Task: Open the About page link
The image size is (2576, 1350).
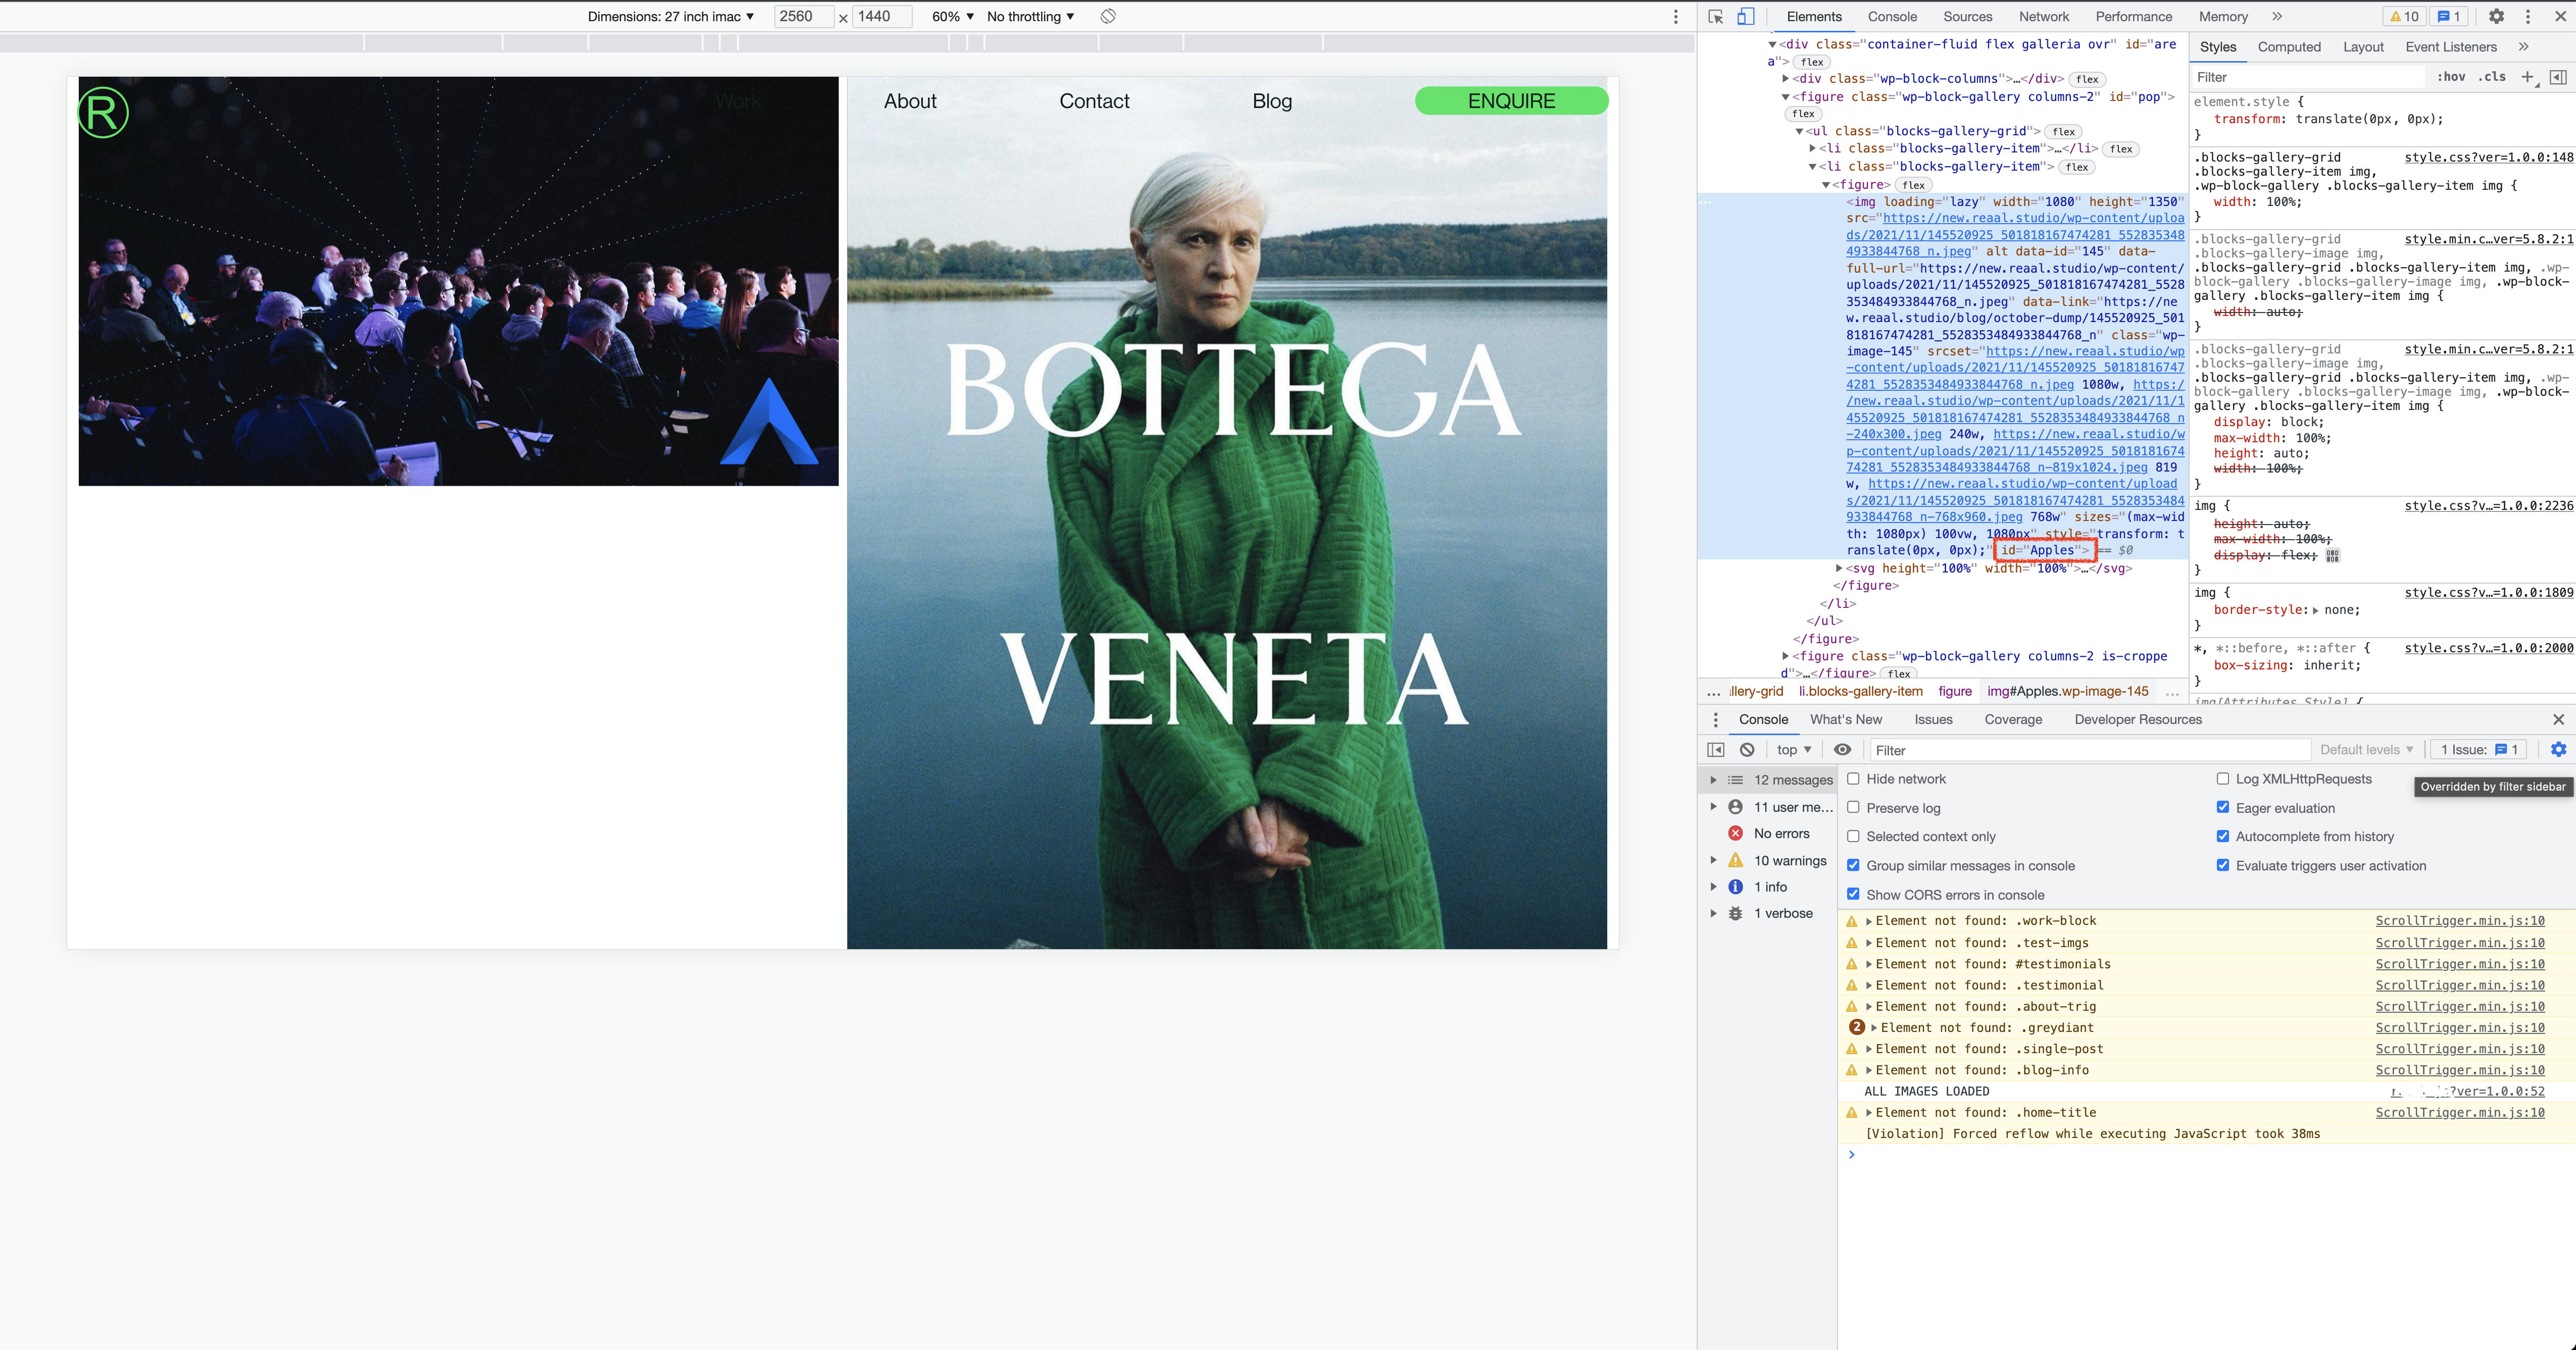Action: [x=910, y=101]
